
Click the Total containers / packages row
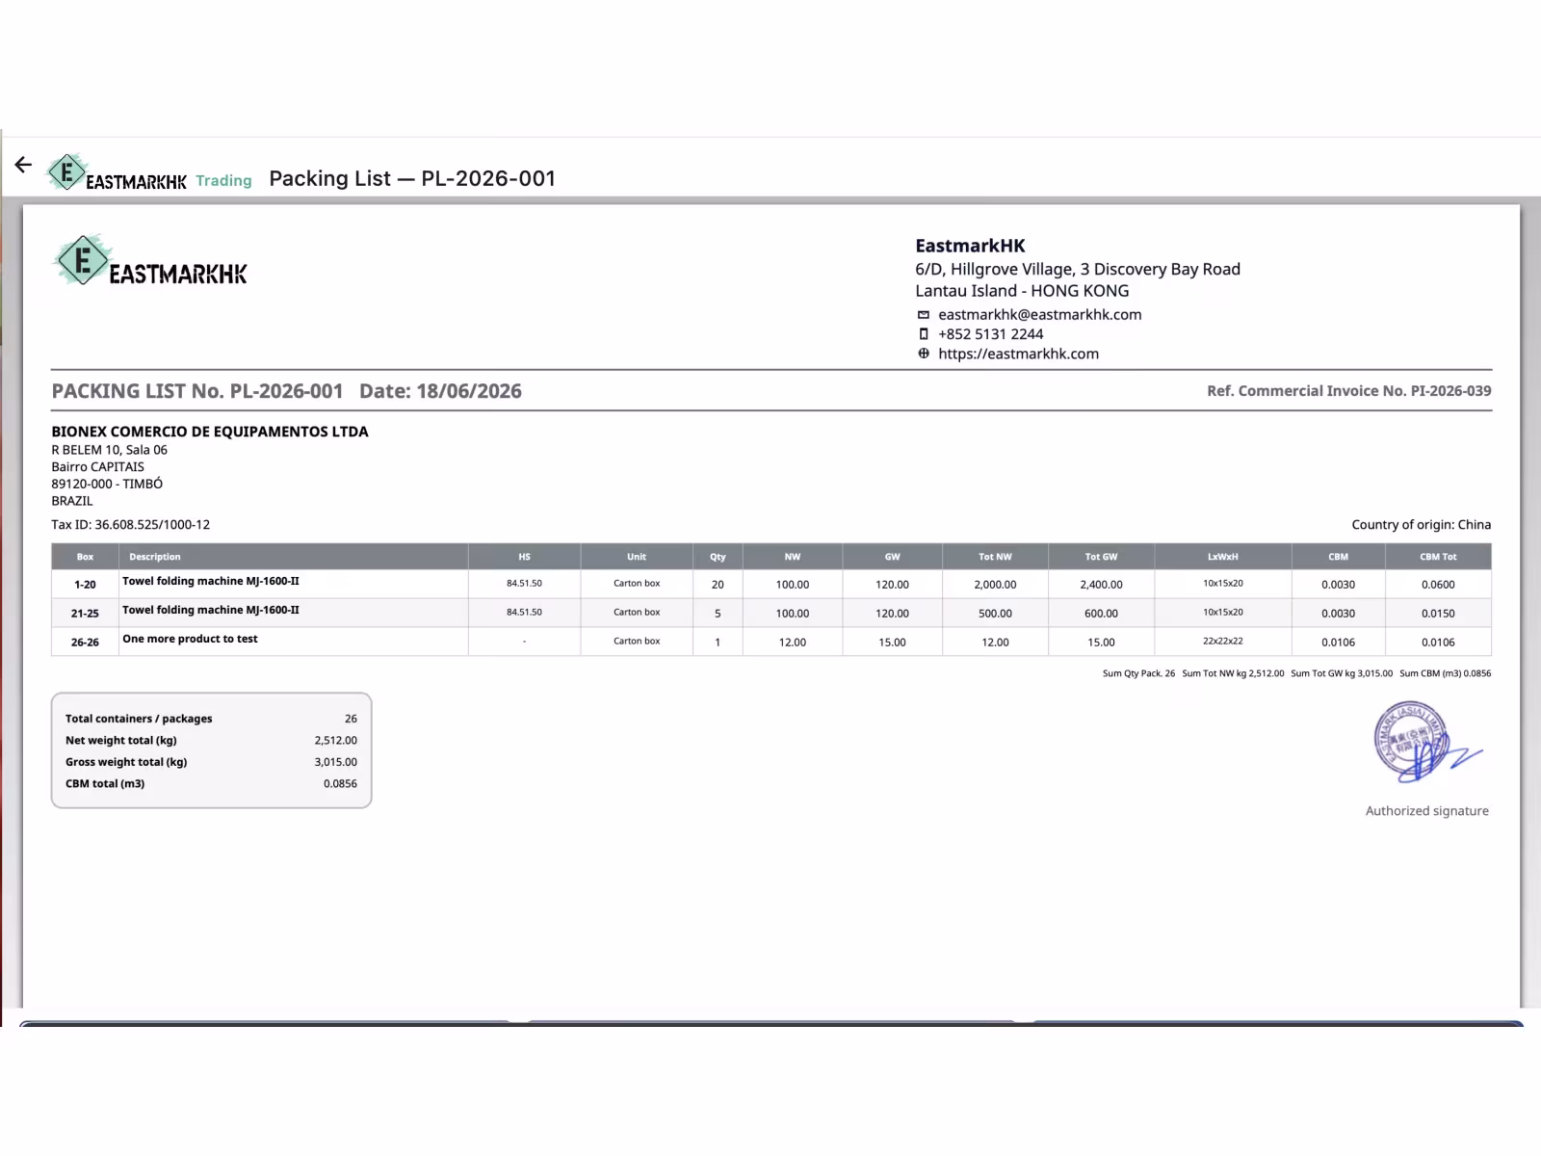211,719
